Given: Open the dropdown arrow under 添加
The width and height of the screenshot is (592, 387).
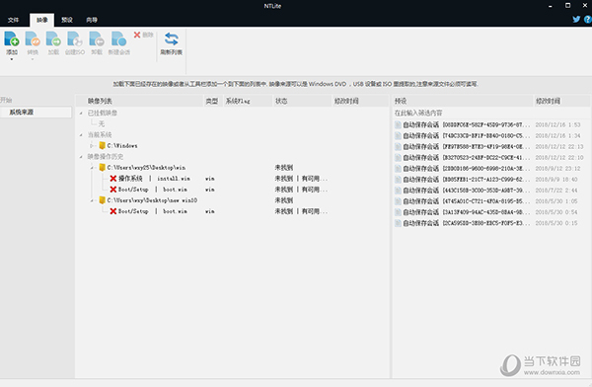Looking at the screenshot, I should 11,59.
